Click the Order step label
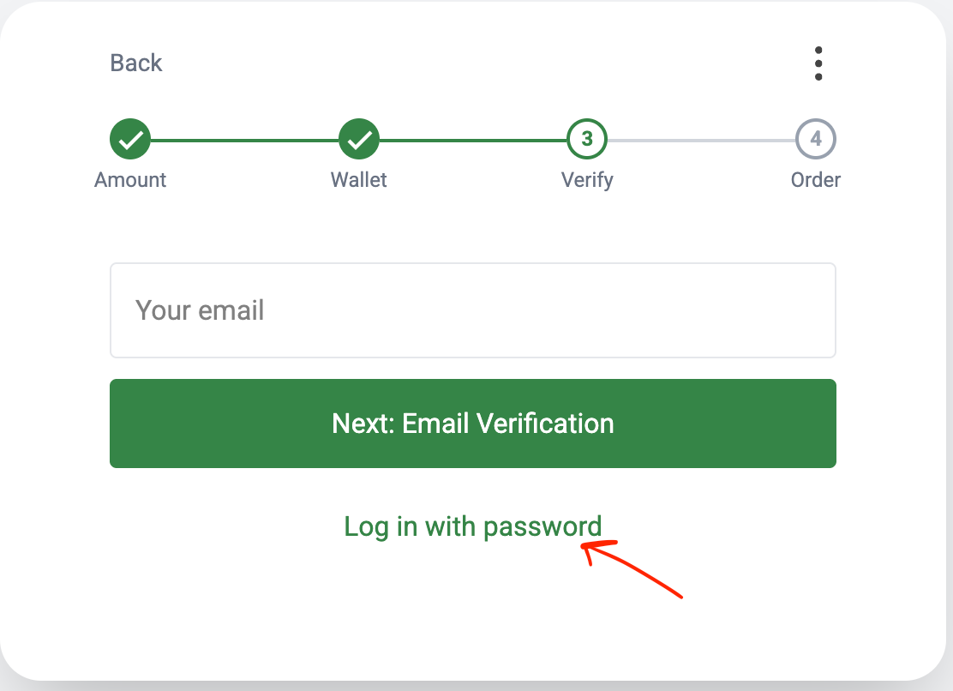 pyautogui.click(x=816, y=180)
